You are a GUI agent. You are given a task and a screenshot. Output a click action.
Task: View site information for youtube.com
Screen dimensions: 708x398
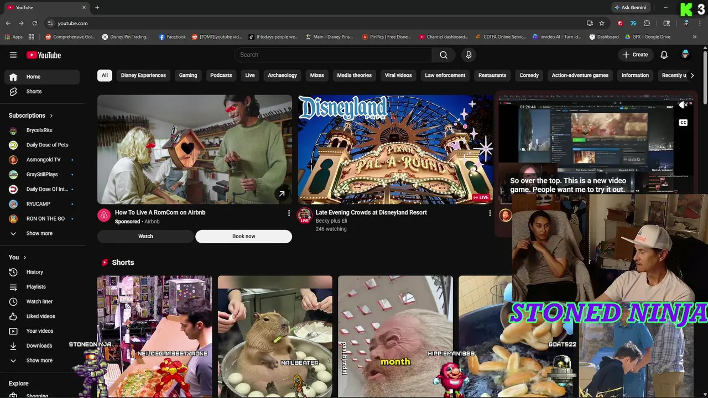50,23
